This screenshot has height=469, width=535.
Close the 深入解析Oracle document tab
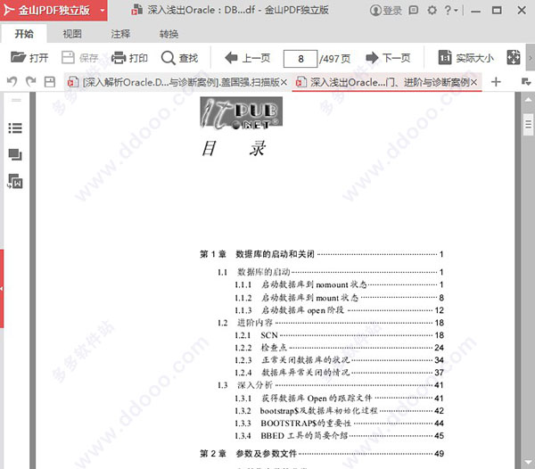[284, 82]
